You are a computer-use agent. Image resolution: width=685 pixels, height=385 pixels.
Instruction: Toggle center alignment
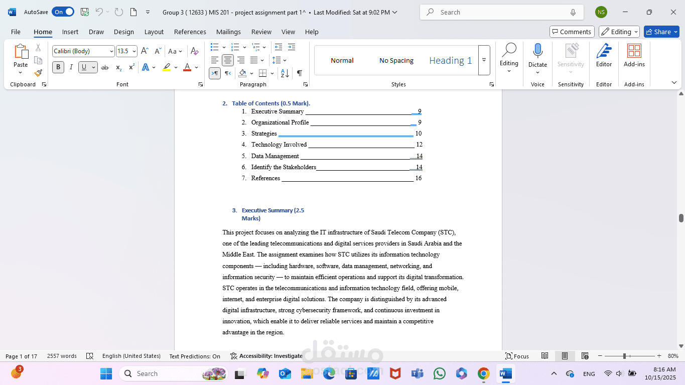coord(228,60)
